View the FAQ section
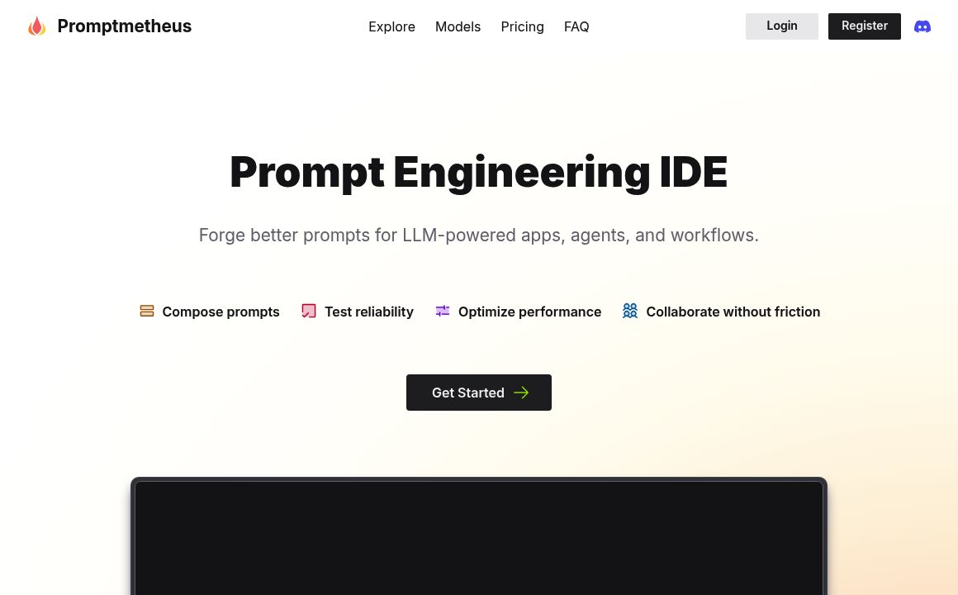The height and width of the screenshot is (595, 958). tap(576, 26)
